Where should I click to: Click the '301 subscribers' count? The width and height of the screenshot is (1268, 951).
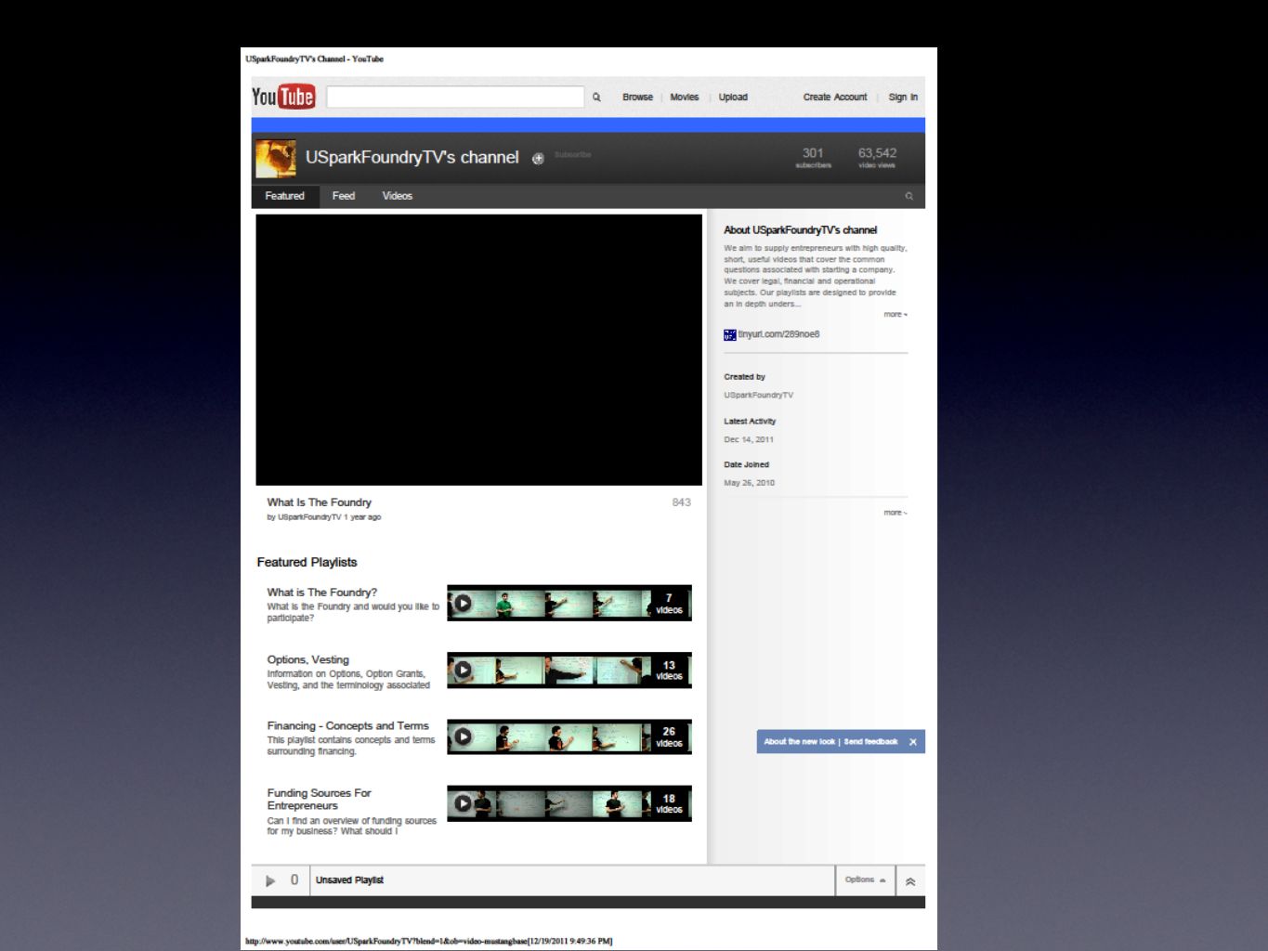click(x=813, y=158)
